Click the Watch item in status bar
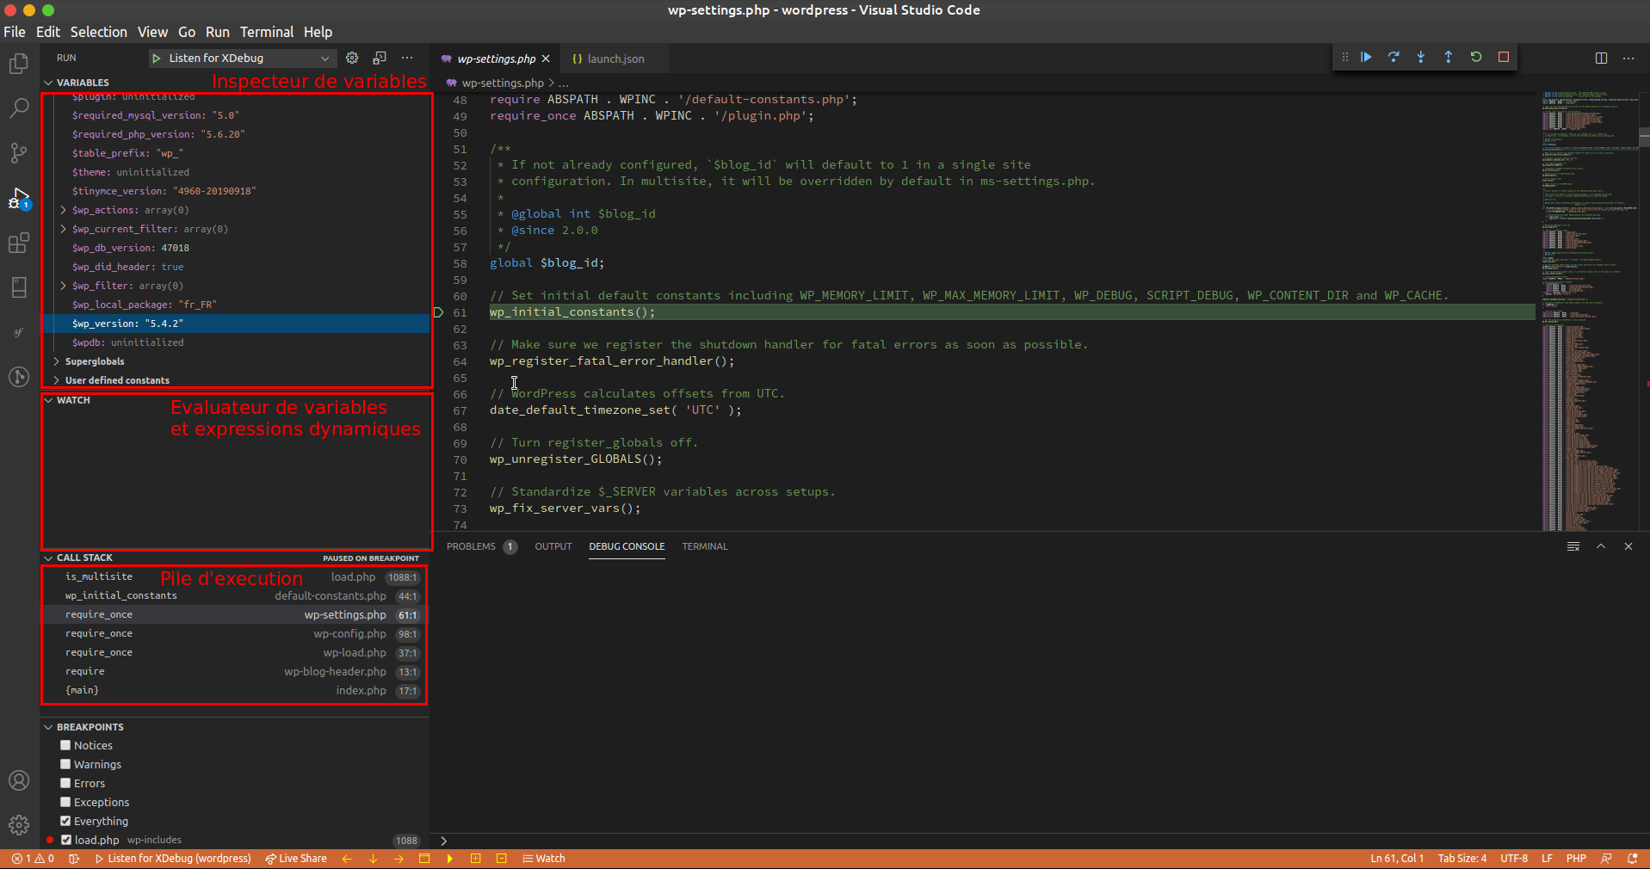 tap(544, 859)
